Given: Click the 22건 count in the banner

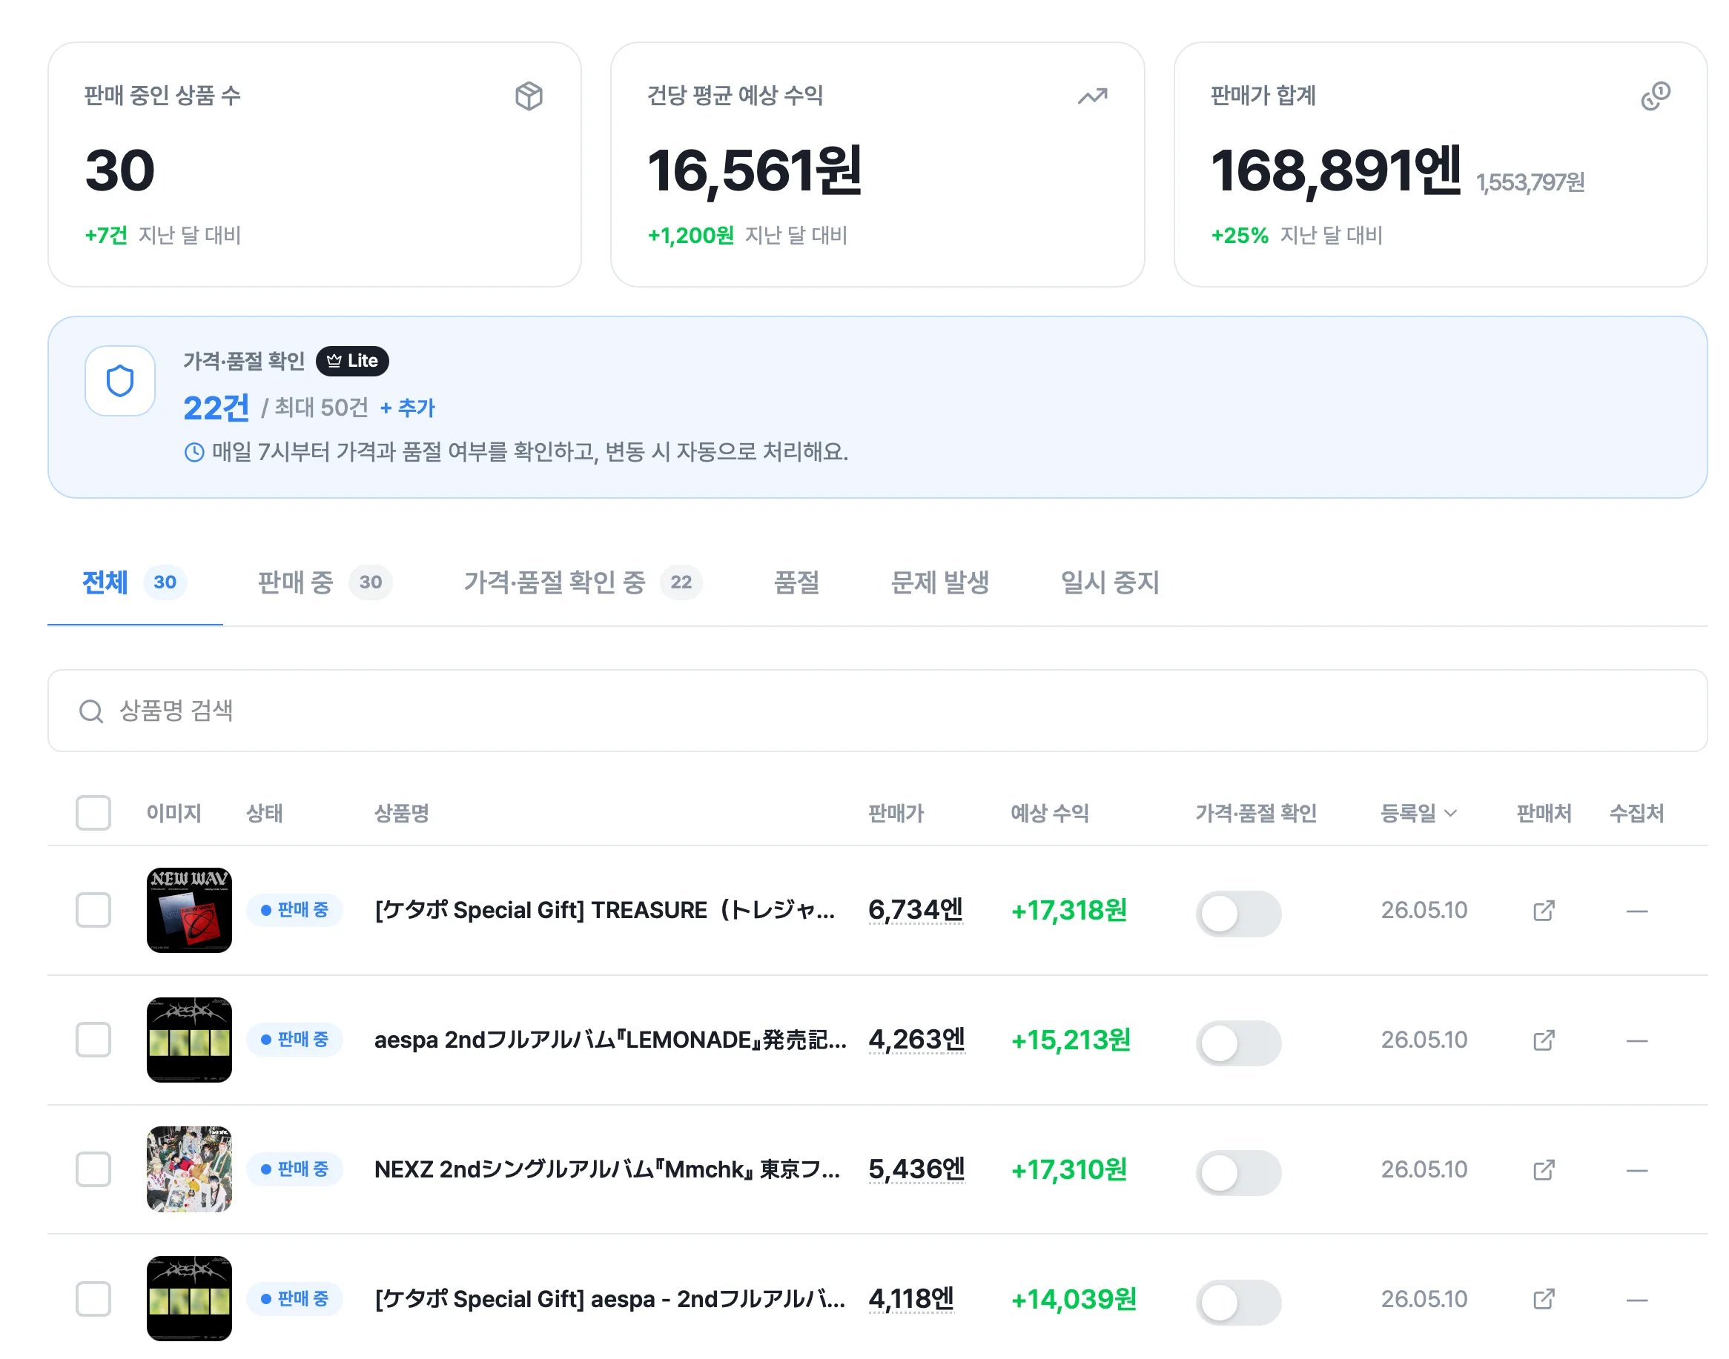Looking at the screenshot, I should tap(216, 408).
